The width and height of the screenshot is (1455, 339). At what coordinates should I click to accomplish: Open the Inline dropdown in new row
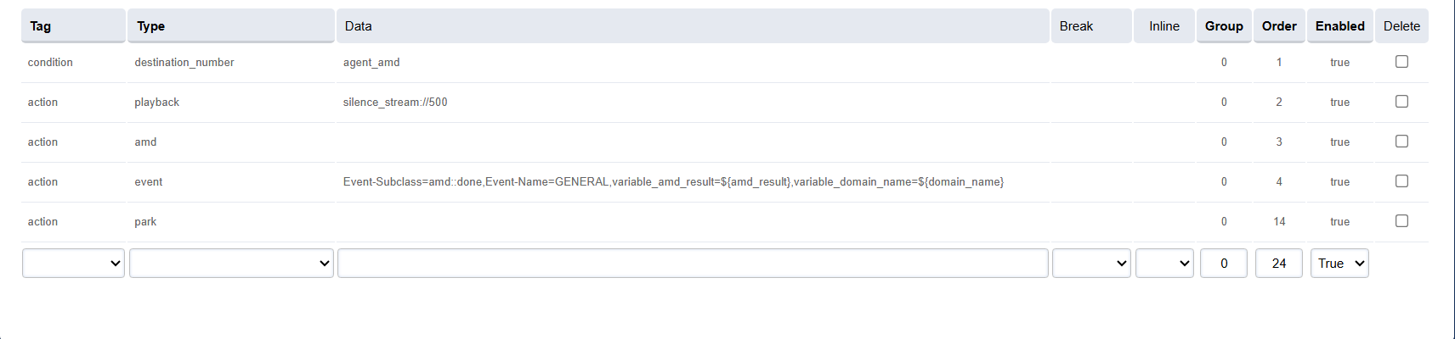[1164, 264]
